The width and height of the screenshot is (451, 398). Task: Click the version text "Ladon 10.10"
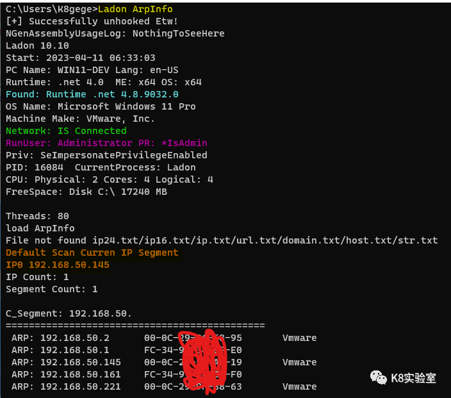tap(37, 46)
